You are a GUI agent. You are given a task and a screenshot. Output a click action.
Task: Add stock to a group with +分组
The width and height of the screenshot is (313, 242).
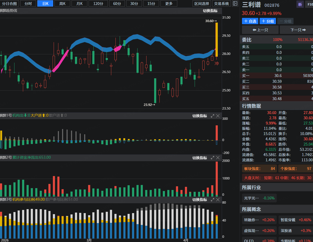click(268, 21)
